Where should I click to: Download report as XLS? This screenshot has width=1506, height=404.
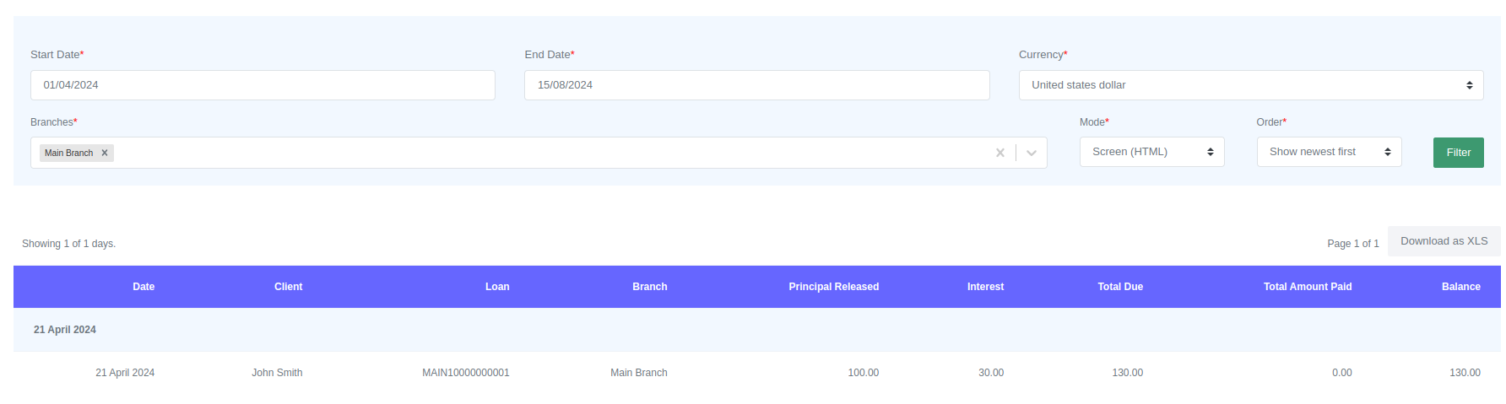click(x=1444, y=241)
